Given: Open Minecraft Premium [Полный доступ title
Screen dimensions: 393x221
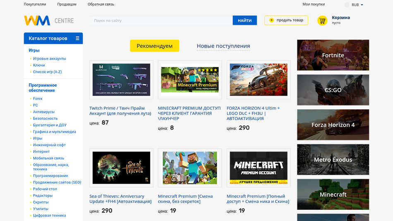Looking at the screenshot, I should [x=258, y=199].
